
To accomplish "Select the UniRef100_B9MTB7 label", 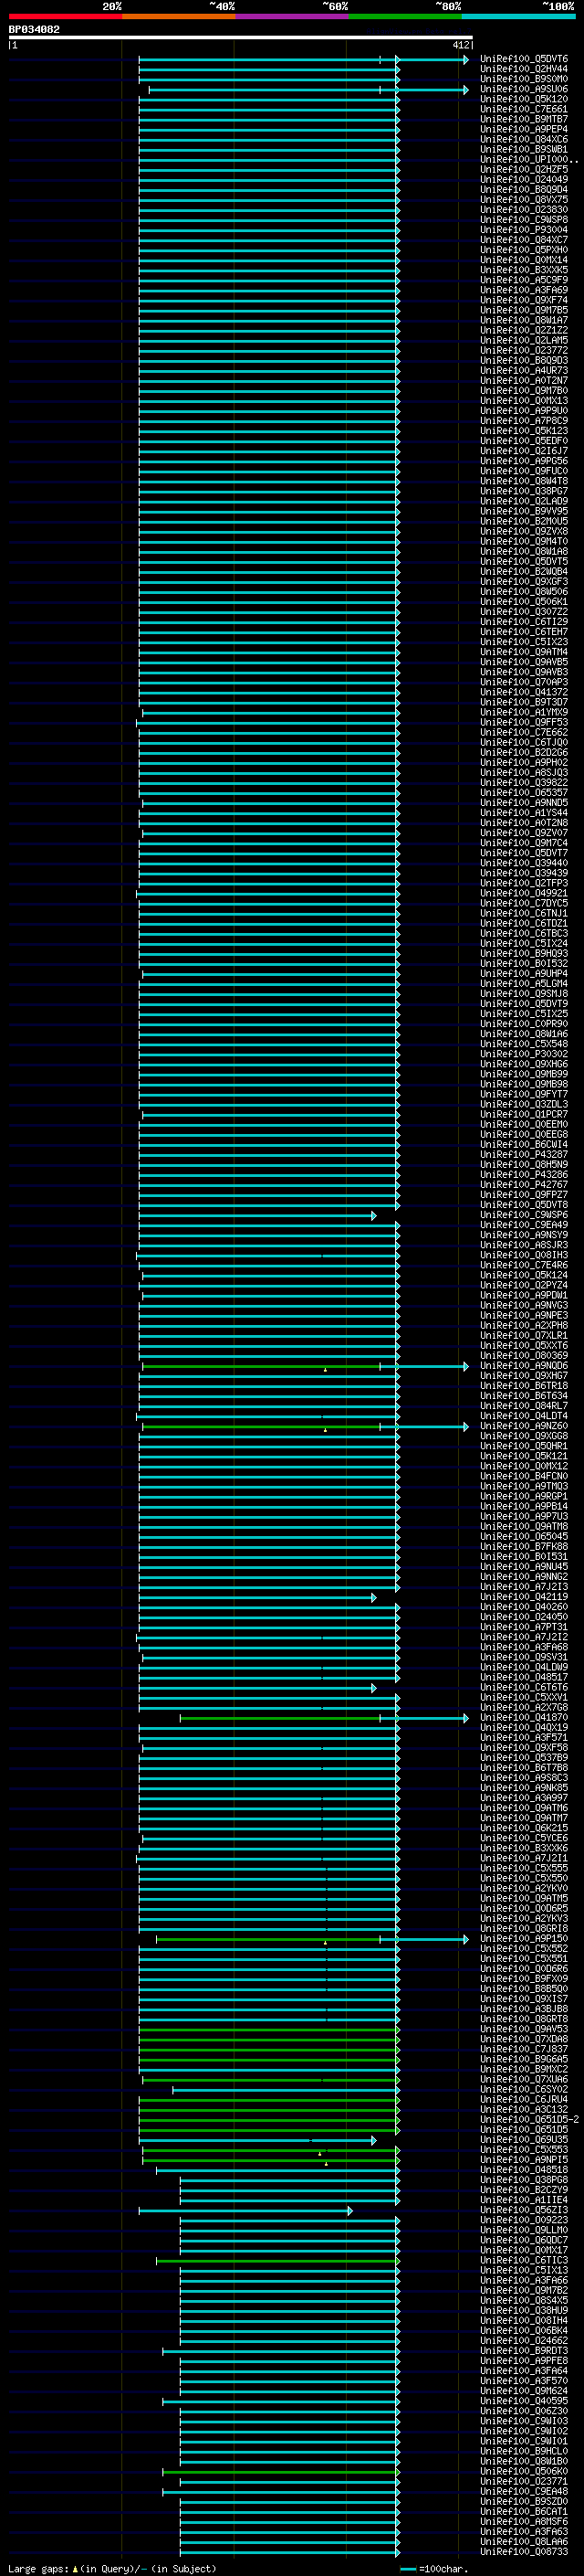I will click(x=524, y=119).
